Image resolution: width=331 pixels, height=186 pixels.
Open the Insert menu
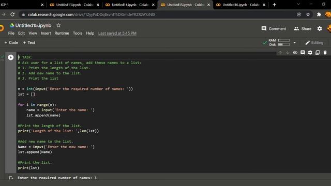coord(46,33)
